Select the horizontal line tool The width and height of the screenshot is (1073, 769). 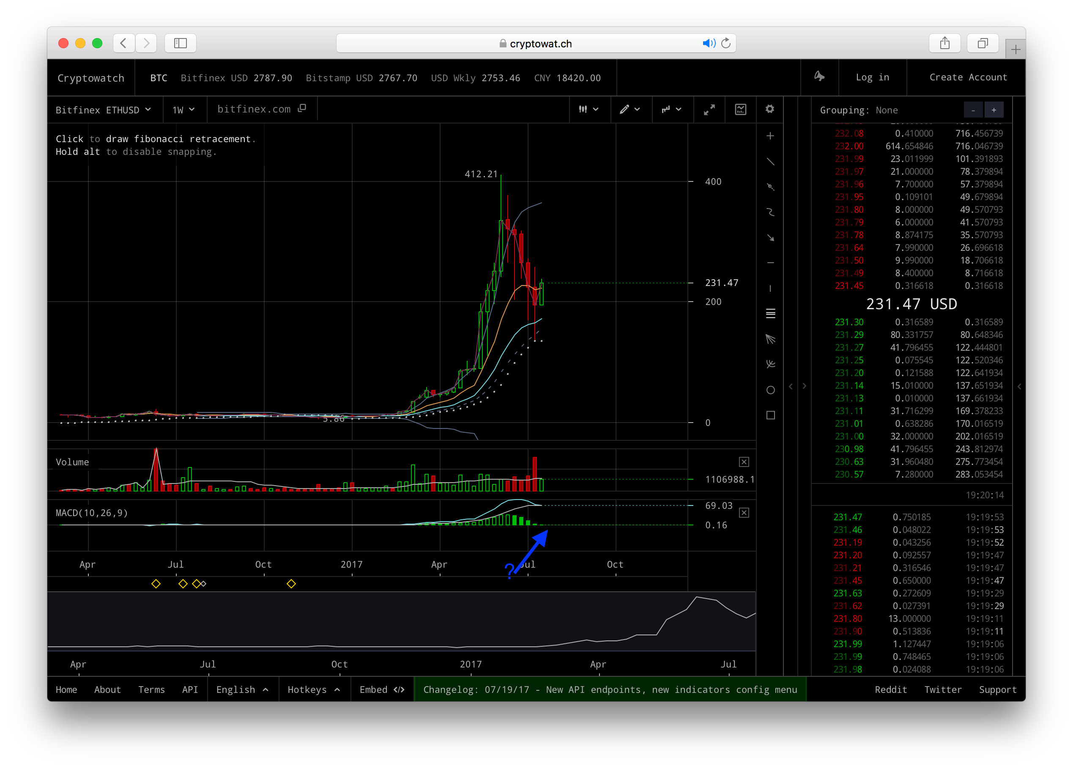[770, 263]
